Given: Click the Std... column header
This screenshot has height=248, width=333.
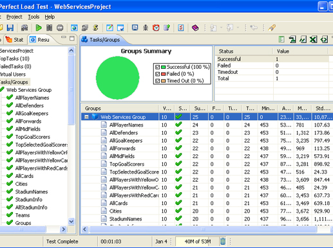Looking at the screenshot, I should click(x=323, y=109).
